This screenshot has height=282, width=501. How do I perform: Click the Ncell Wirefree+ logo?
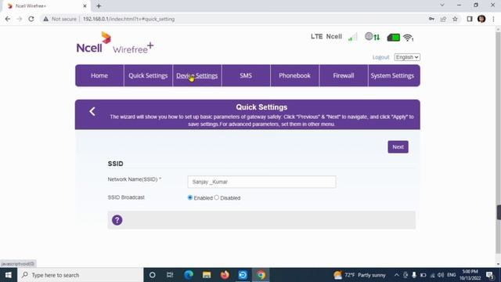click(x=115, y=42)
